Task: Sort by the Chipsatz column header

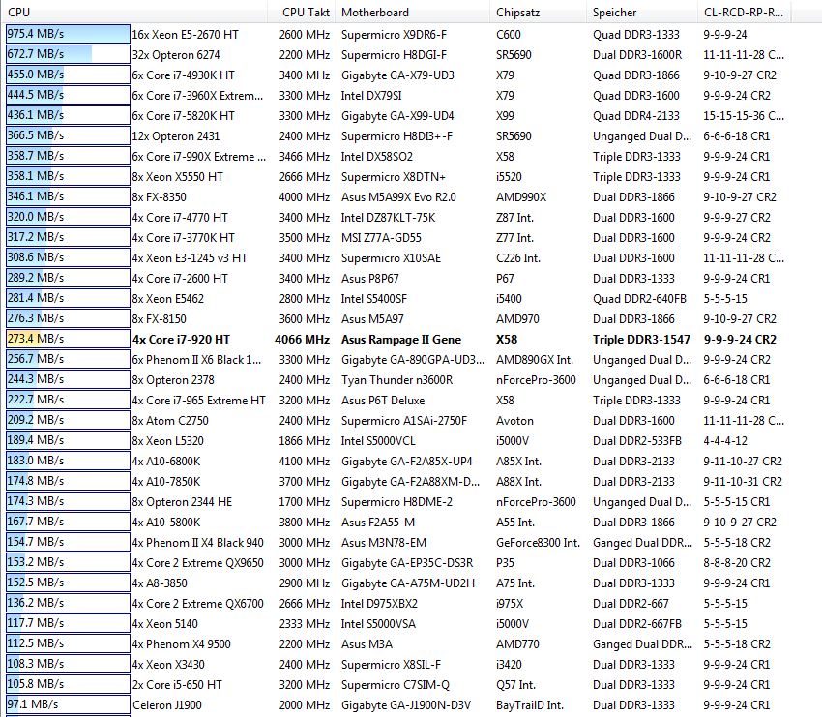Action: (539, 12)
